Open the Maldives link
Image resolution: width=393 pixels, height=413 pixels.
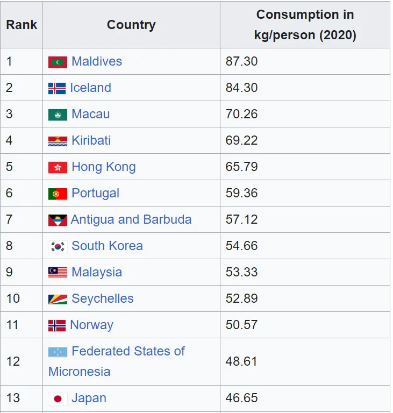coord(97,61)
